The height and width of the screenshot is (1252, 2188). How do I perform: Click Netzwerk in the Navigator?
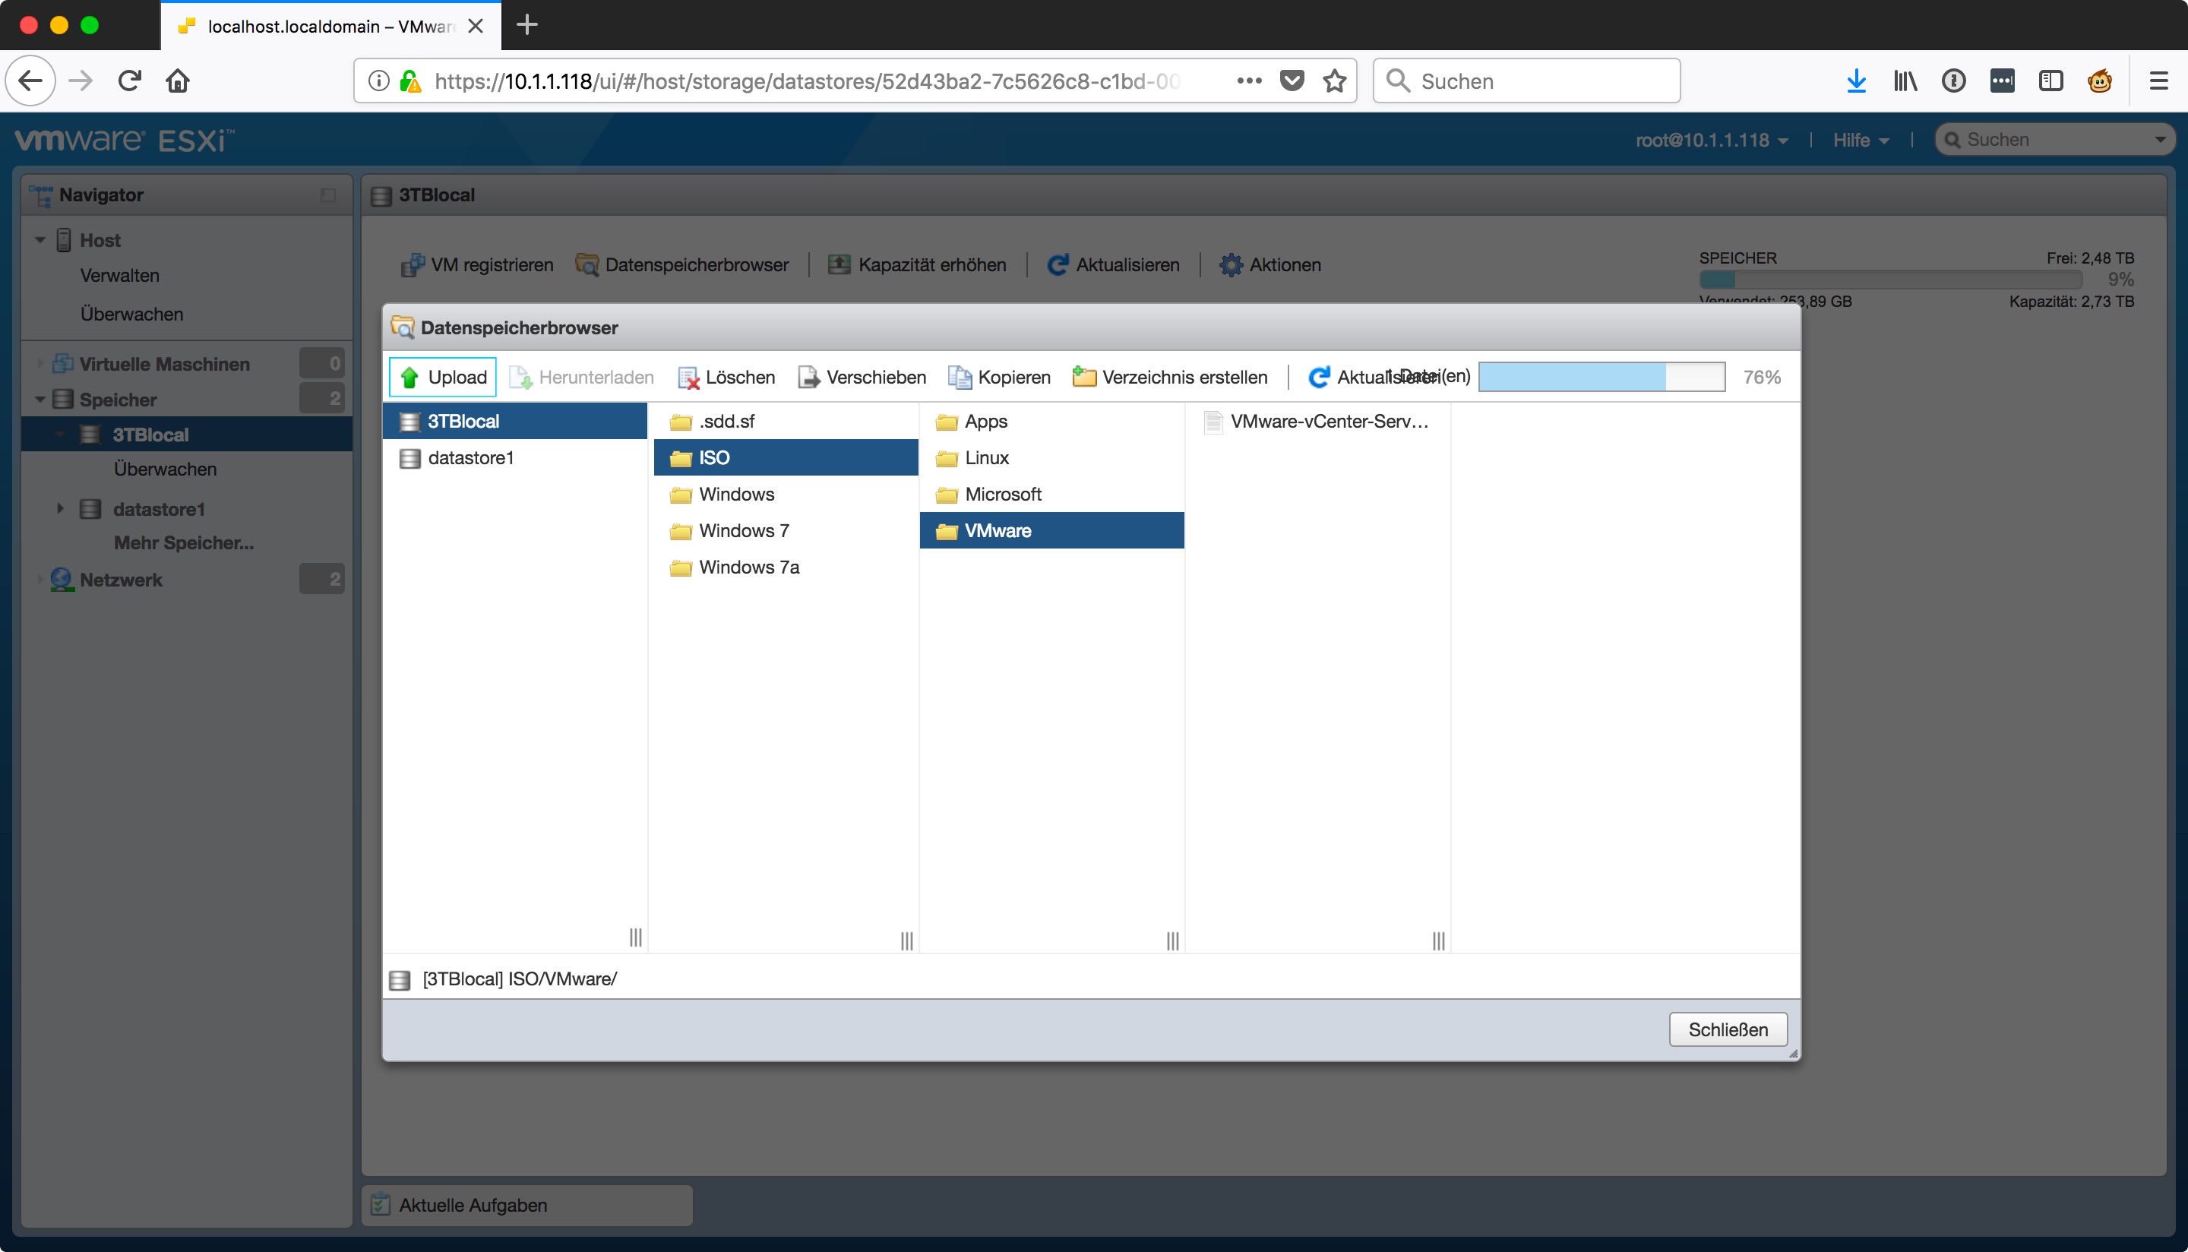point(120,580)
